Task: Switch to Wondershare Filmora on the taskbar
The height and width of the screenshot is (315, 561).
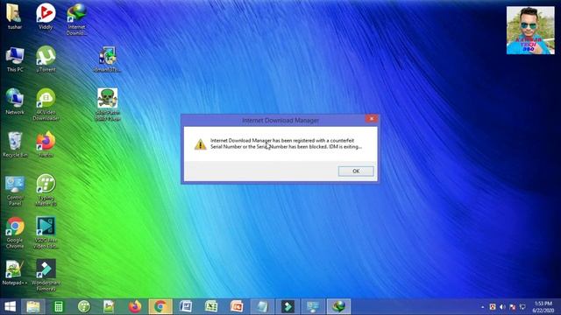Action: 288,306
